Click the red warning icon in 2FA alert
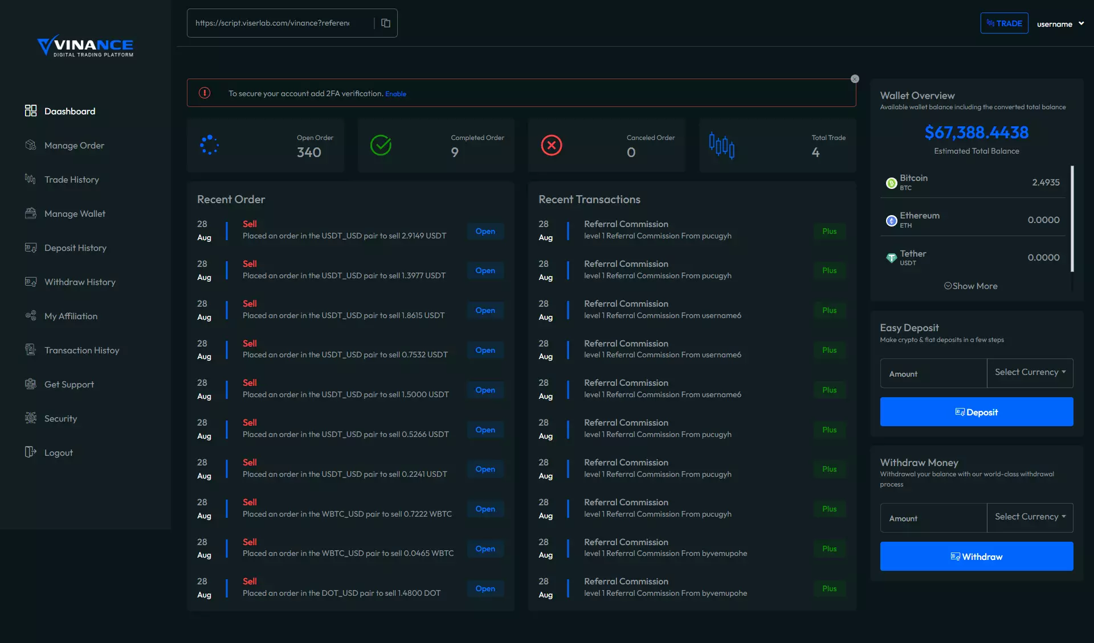1094x643 pixels. coord(205,93)
